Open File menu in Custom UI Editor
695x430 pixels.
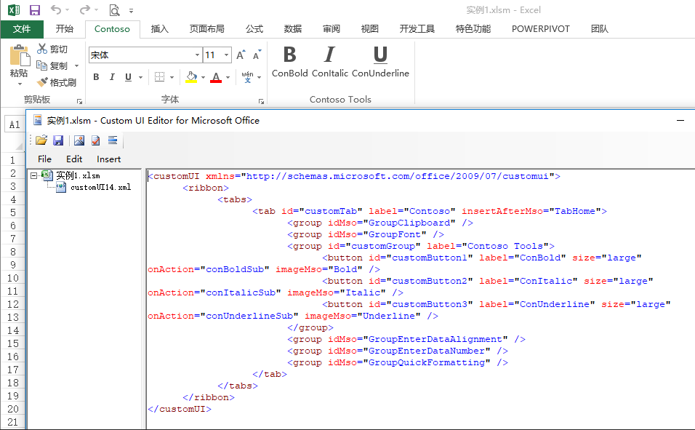pyautogui.click(x=44, y=159)
